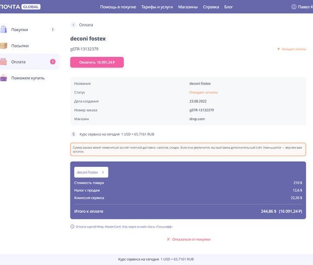The width and height of the screenshot is (313, 265).
Task: Go to Магазины in top navigation
Action: 188,7
